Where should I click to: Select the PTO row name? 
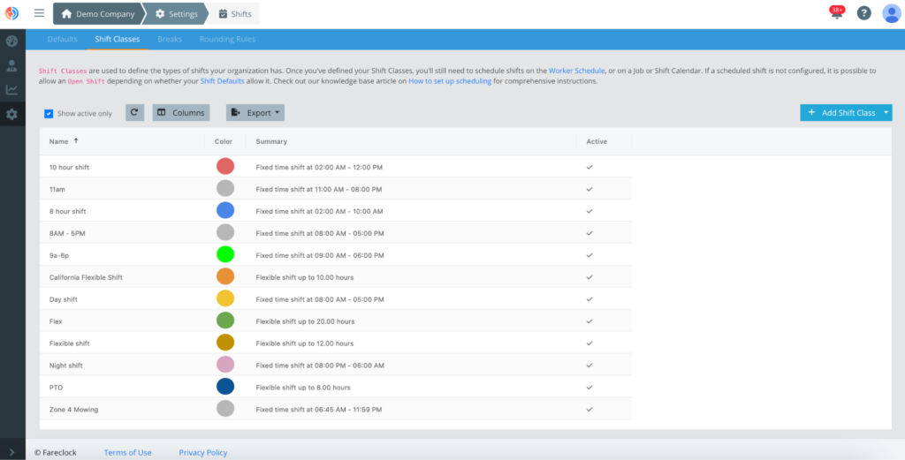click(x=56, y=388)
